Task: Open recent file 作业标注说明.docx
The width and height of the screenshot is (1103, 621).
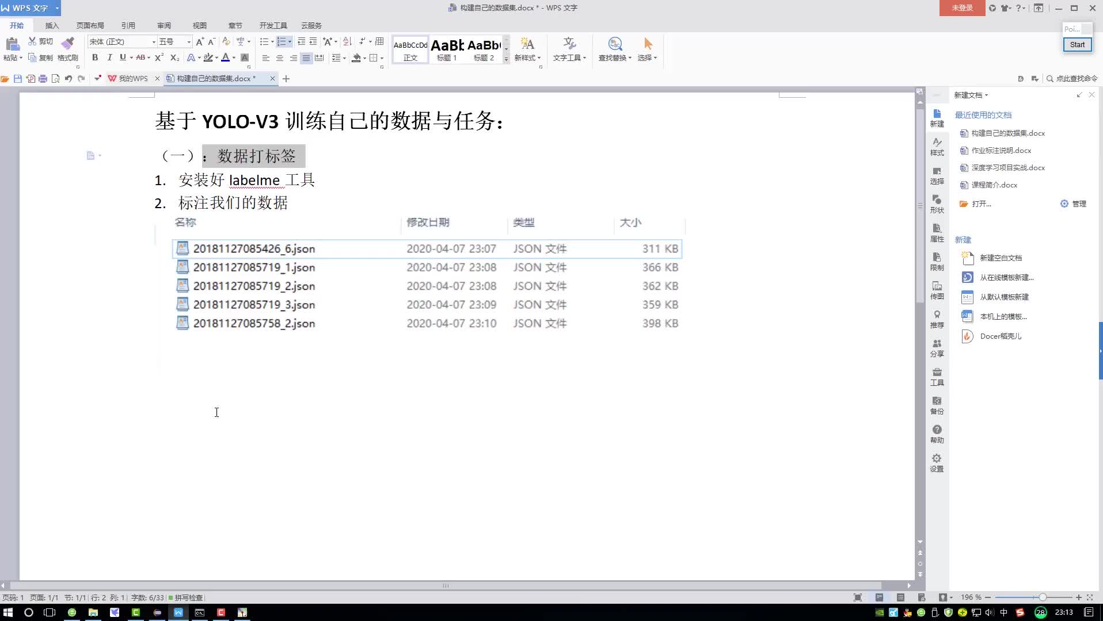Action: (x=1001, y=150)
